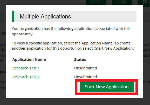Image resolution: width=150 pixels, height=105 pixels.
Task: Click the 'To view a specific application' instructions
Action: point(73,46)
